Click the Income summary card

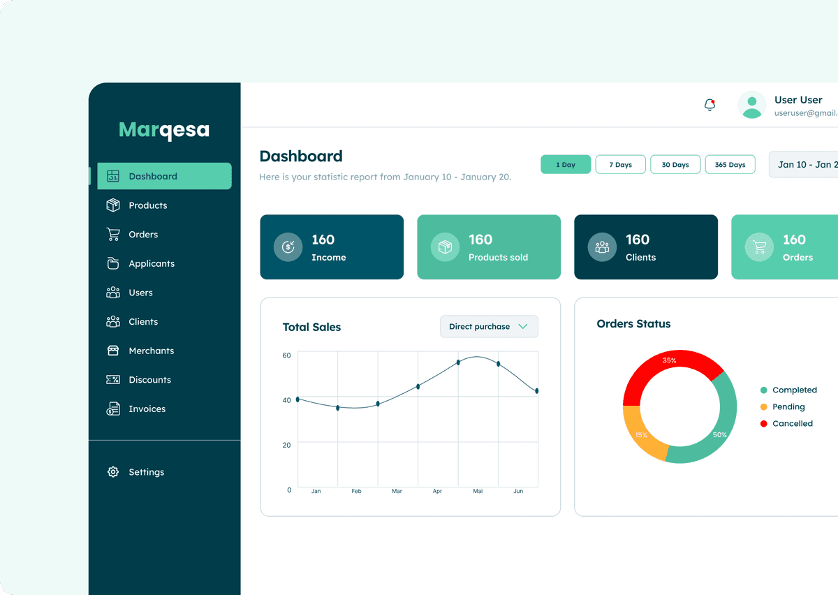pyautogui.click(x=332, y=247)
